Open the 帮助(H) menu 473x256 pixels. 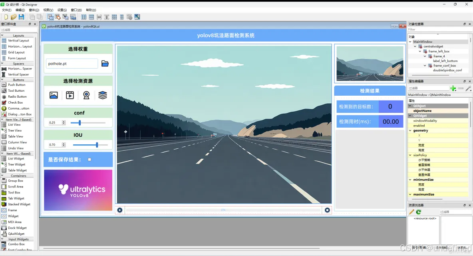click(91, 10)
